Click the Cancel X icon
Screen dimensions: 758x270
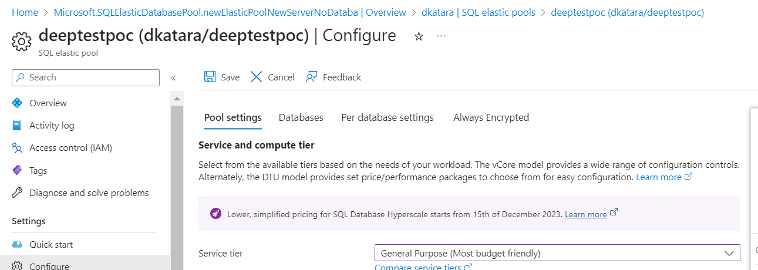click(x=257, y=77)
